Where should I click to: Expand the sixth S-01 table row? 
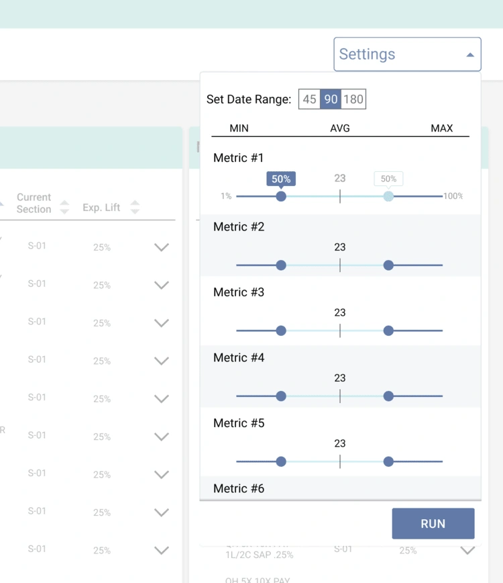pyautogui.click(x=161, y=437)
